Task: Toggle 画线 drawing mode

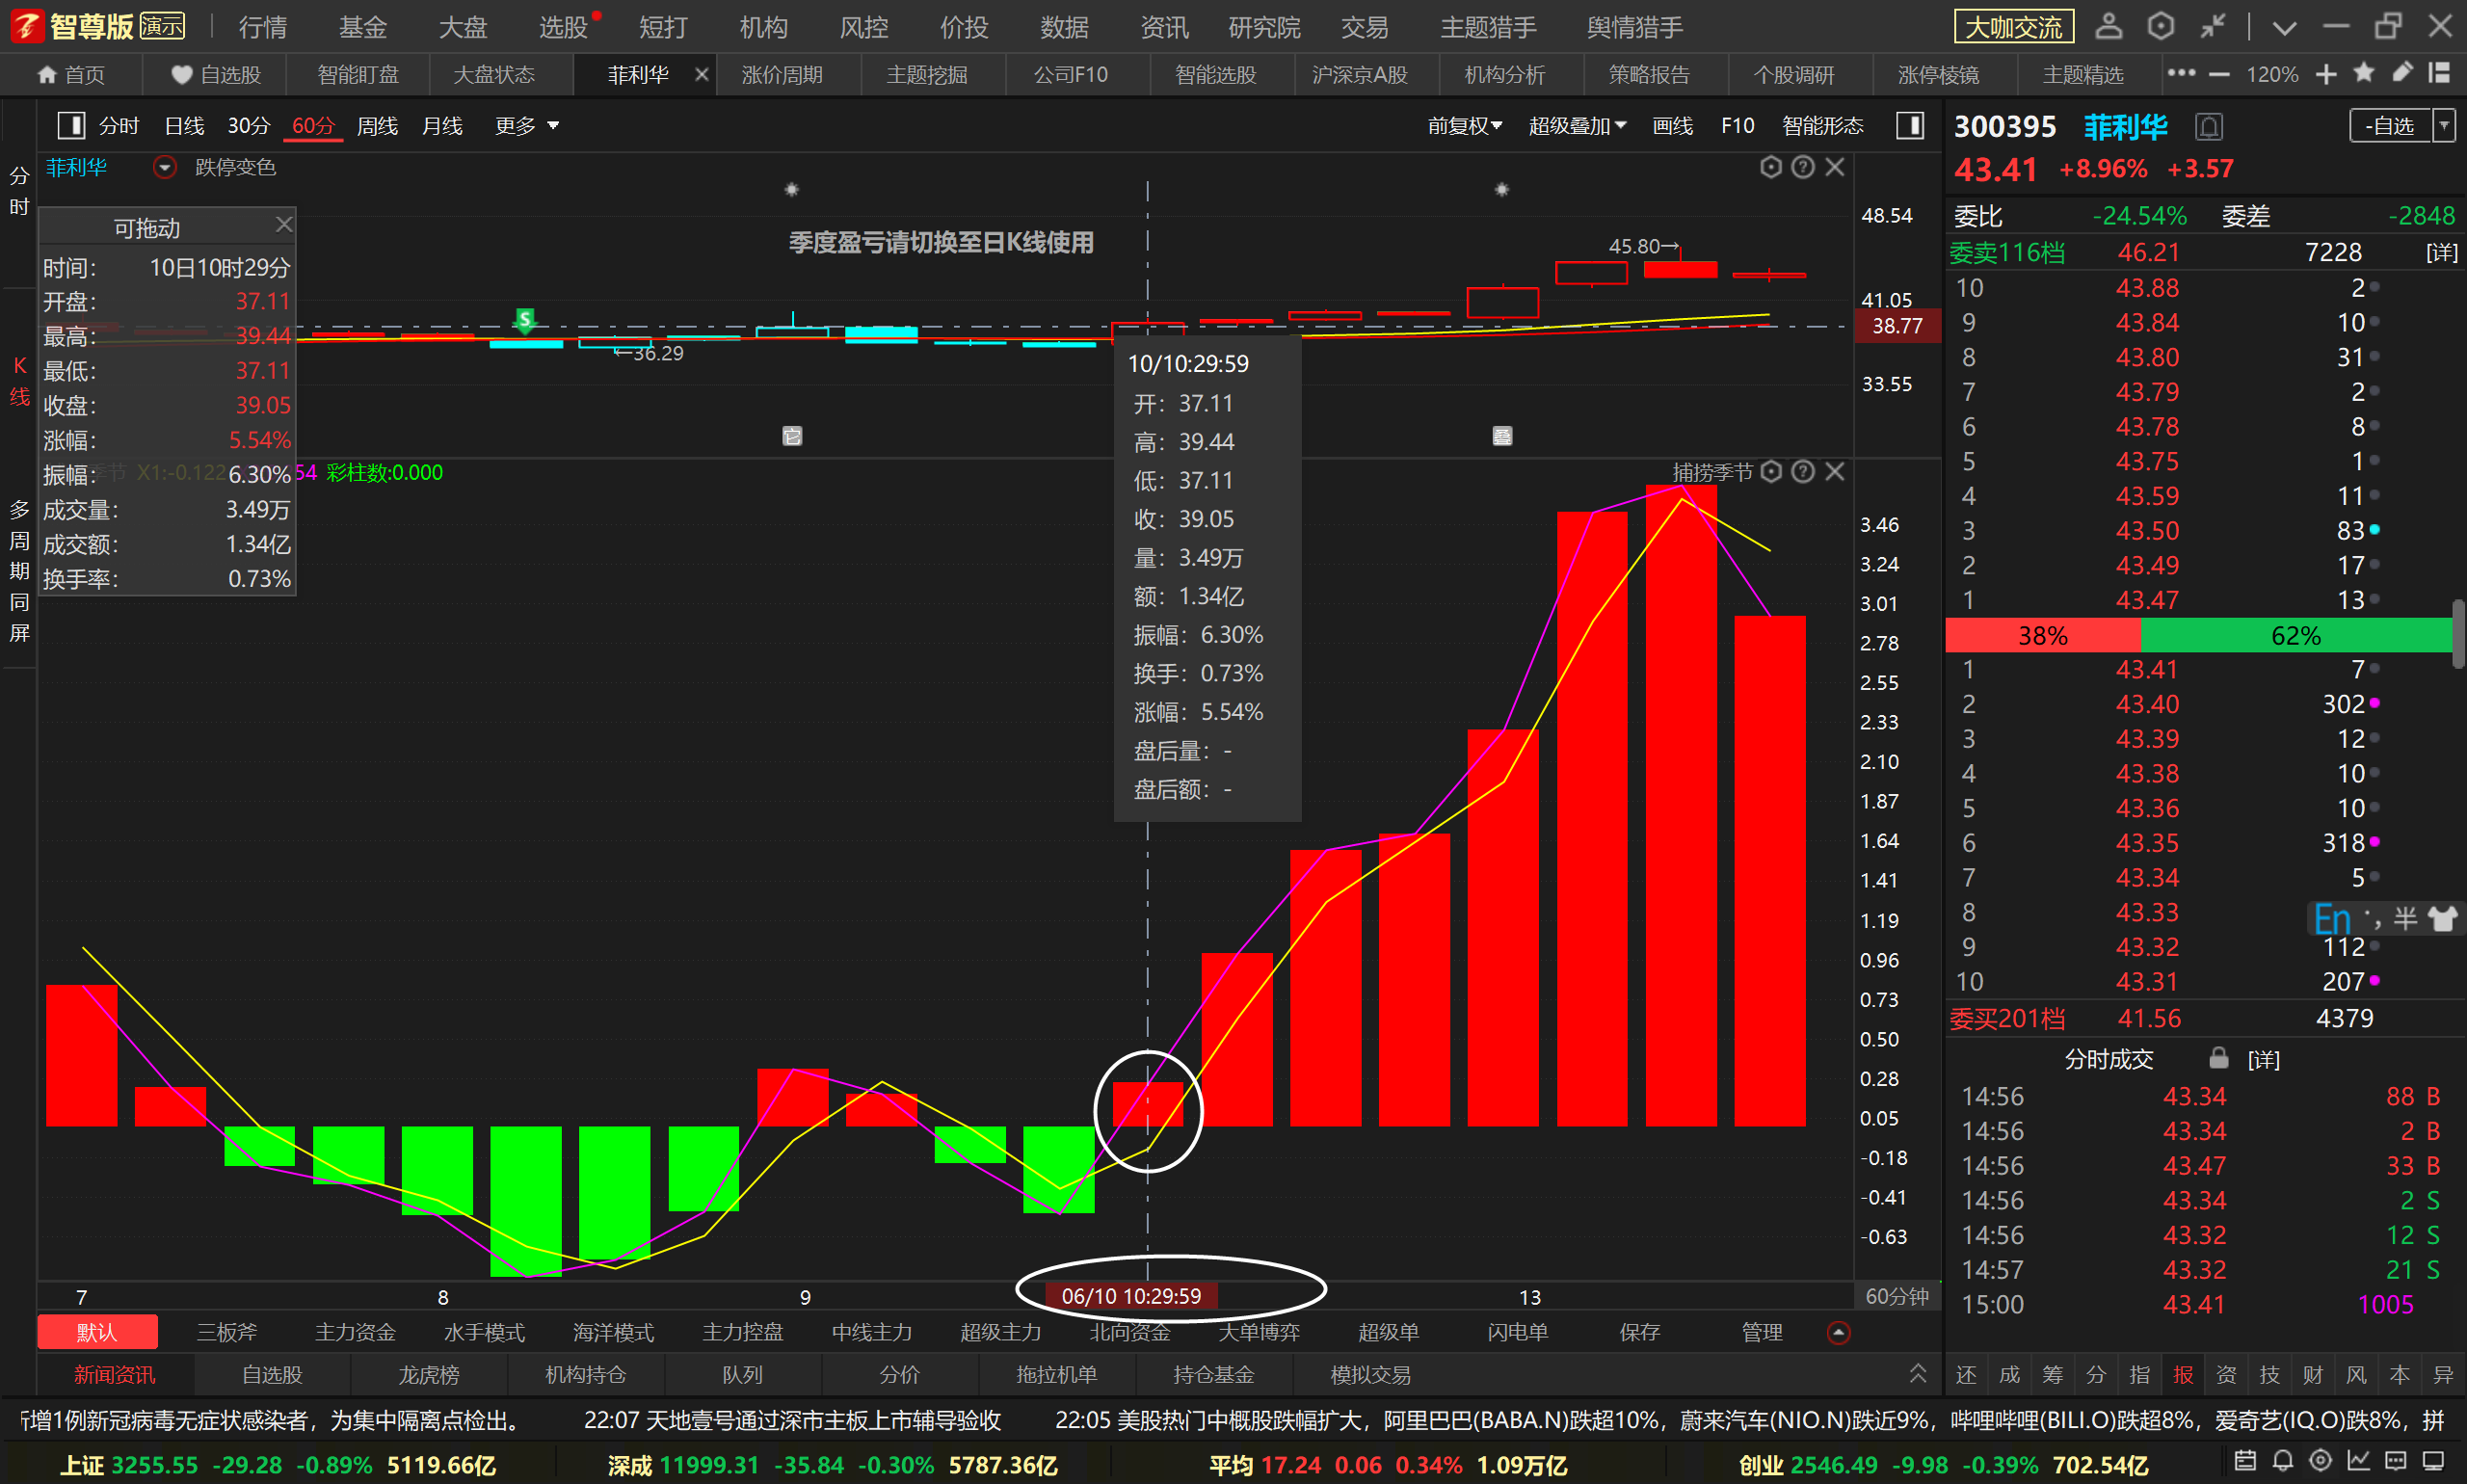Action: coord(1672,126)
